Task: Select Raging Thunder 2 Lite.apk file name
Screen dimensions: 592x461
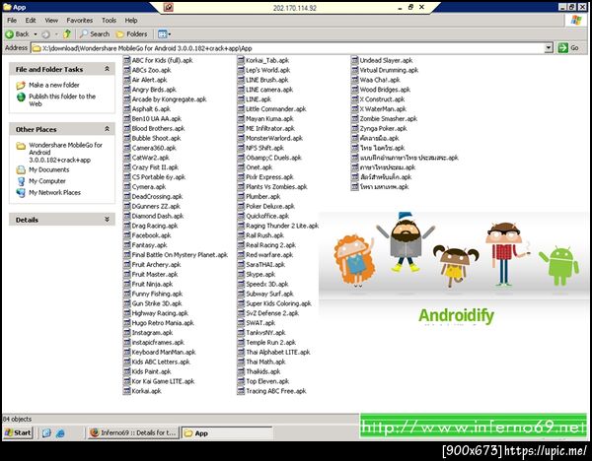Action: [x=282, y=226]
